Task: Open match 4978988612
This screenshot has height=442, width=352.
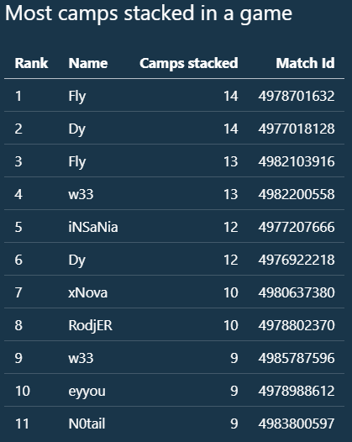Action: coord(297,391)
